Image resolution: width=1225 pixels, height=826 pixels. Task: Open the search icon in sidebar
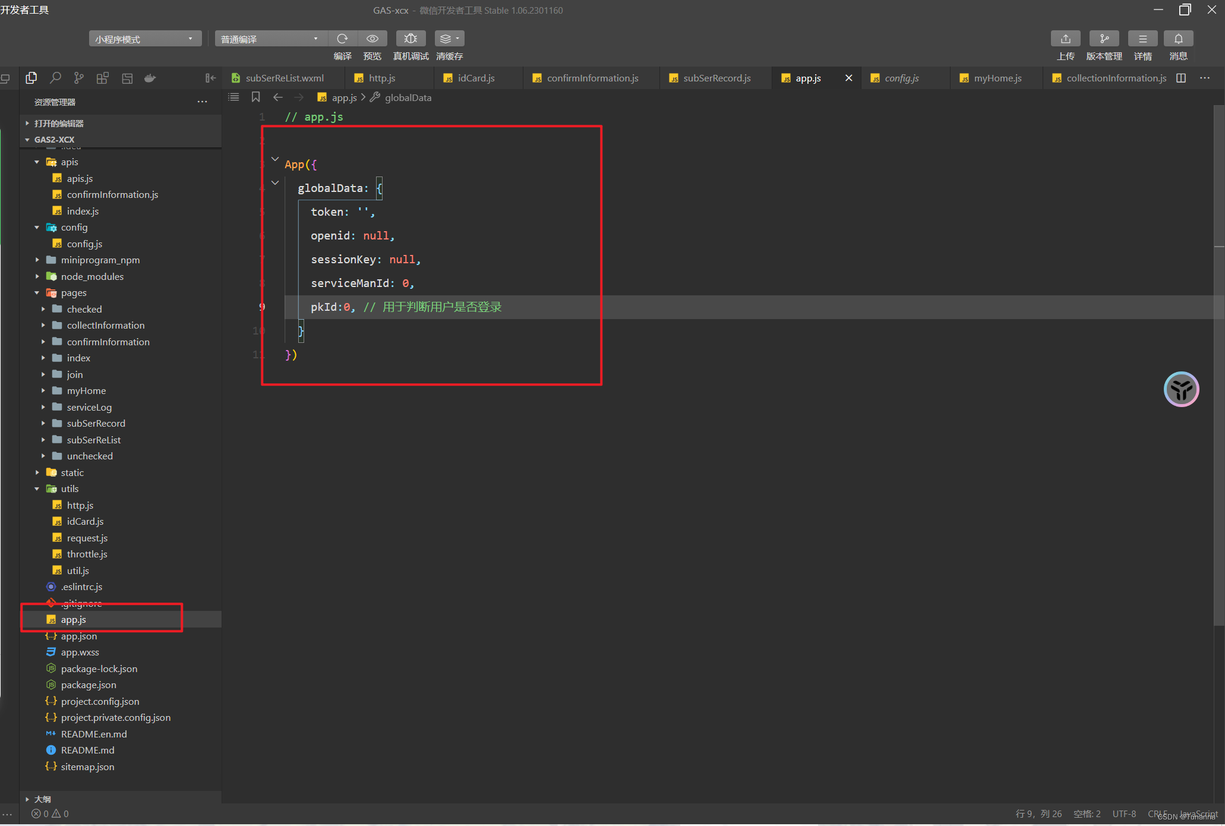point(55,78)
